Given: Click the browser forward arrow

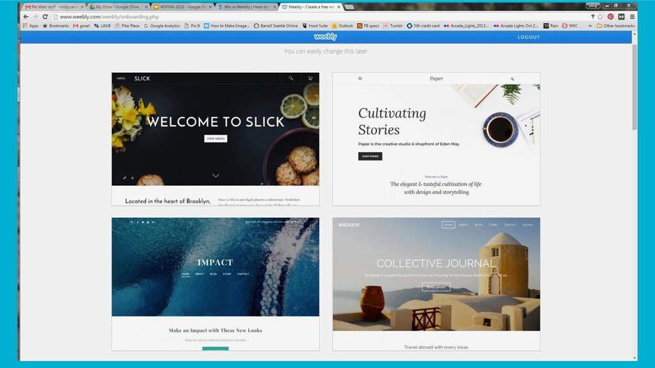Looking at the screenshot, I should pyautogui.click(x=36, y=17).
